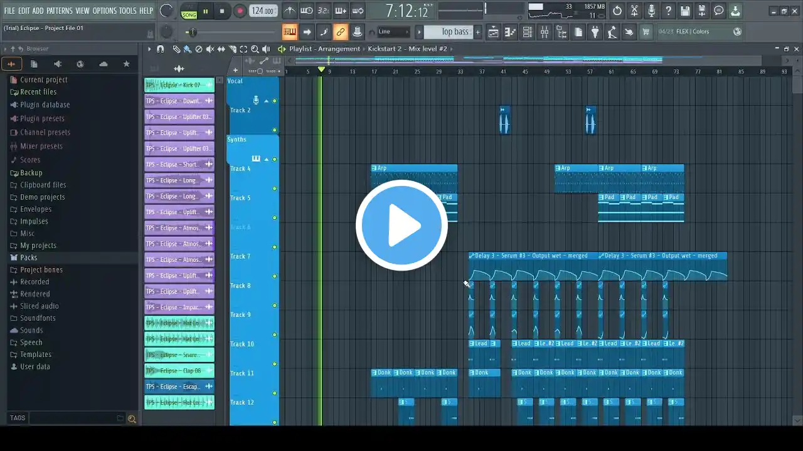Select the Mute tool in playlist toolbar

pyautogui.click(x=210, y=49)
